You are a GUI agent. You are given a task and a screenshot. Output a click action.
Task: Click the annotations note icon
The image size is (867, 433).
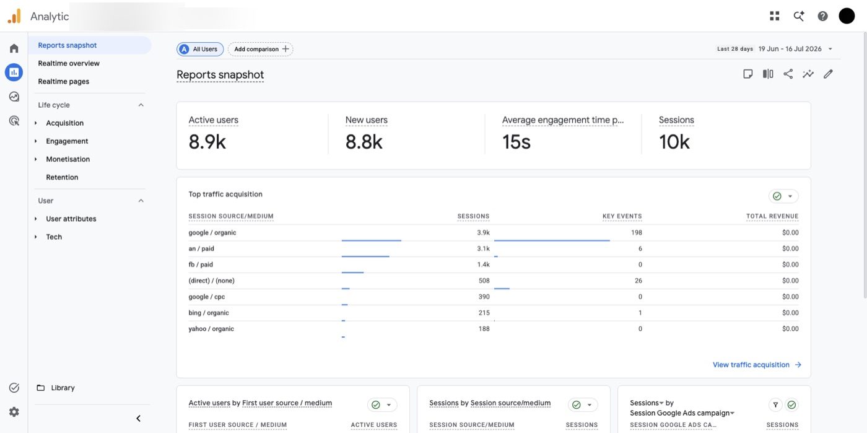point(748,74)
